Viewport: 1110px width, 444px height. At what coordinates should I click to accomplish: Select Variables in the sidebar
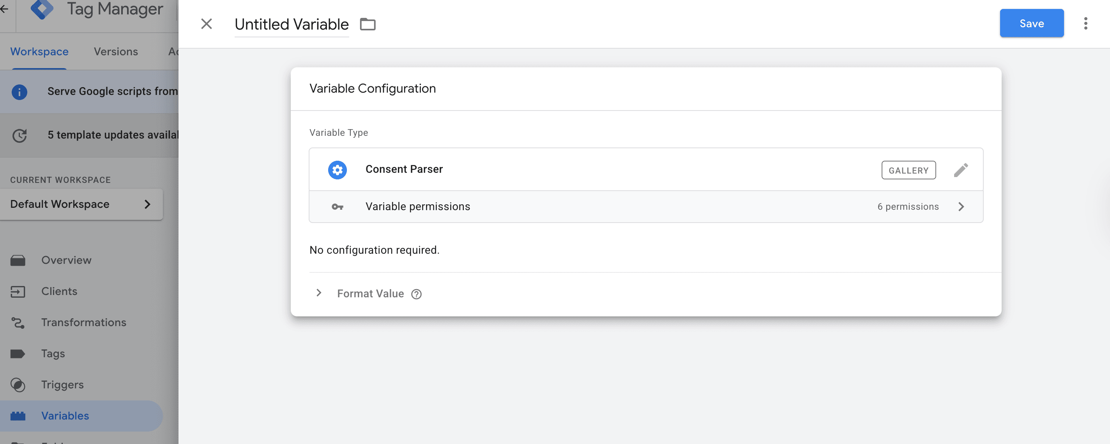tap(65, 416)
